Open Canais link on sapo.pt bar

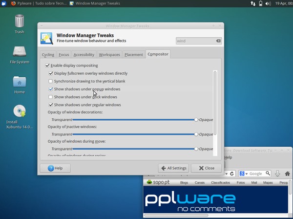[200, 182]
